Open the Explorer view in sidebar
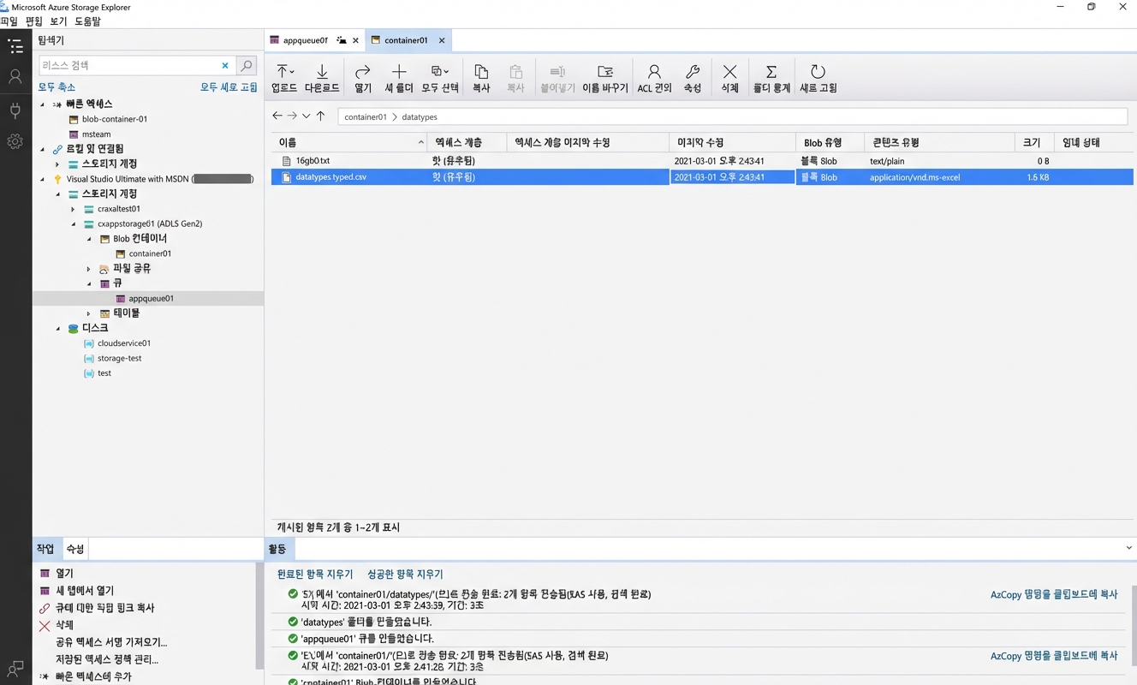Image resolution: width=1137 pixels, height=685 pixels. pos(15,46)
